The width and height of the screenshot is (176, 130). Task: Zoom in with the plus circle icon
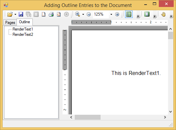click(x=117, y=14)
